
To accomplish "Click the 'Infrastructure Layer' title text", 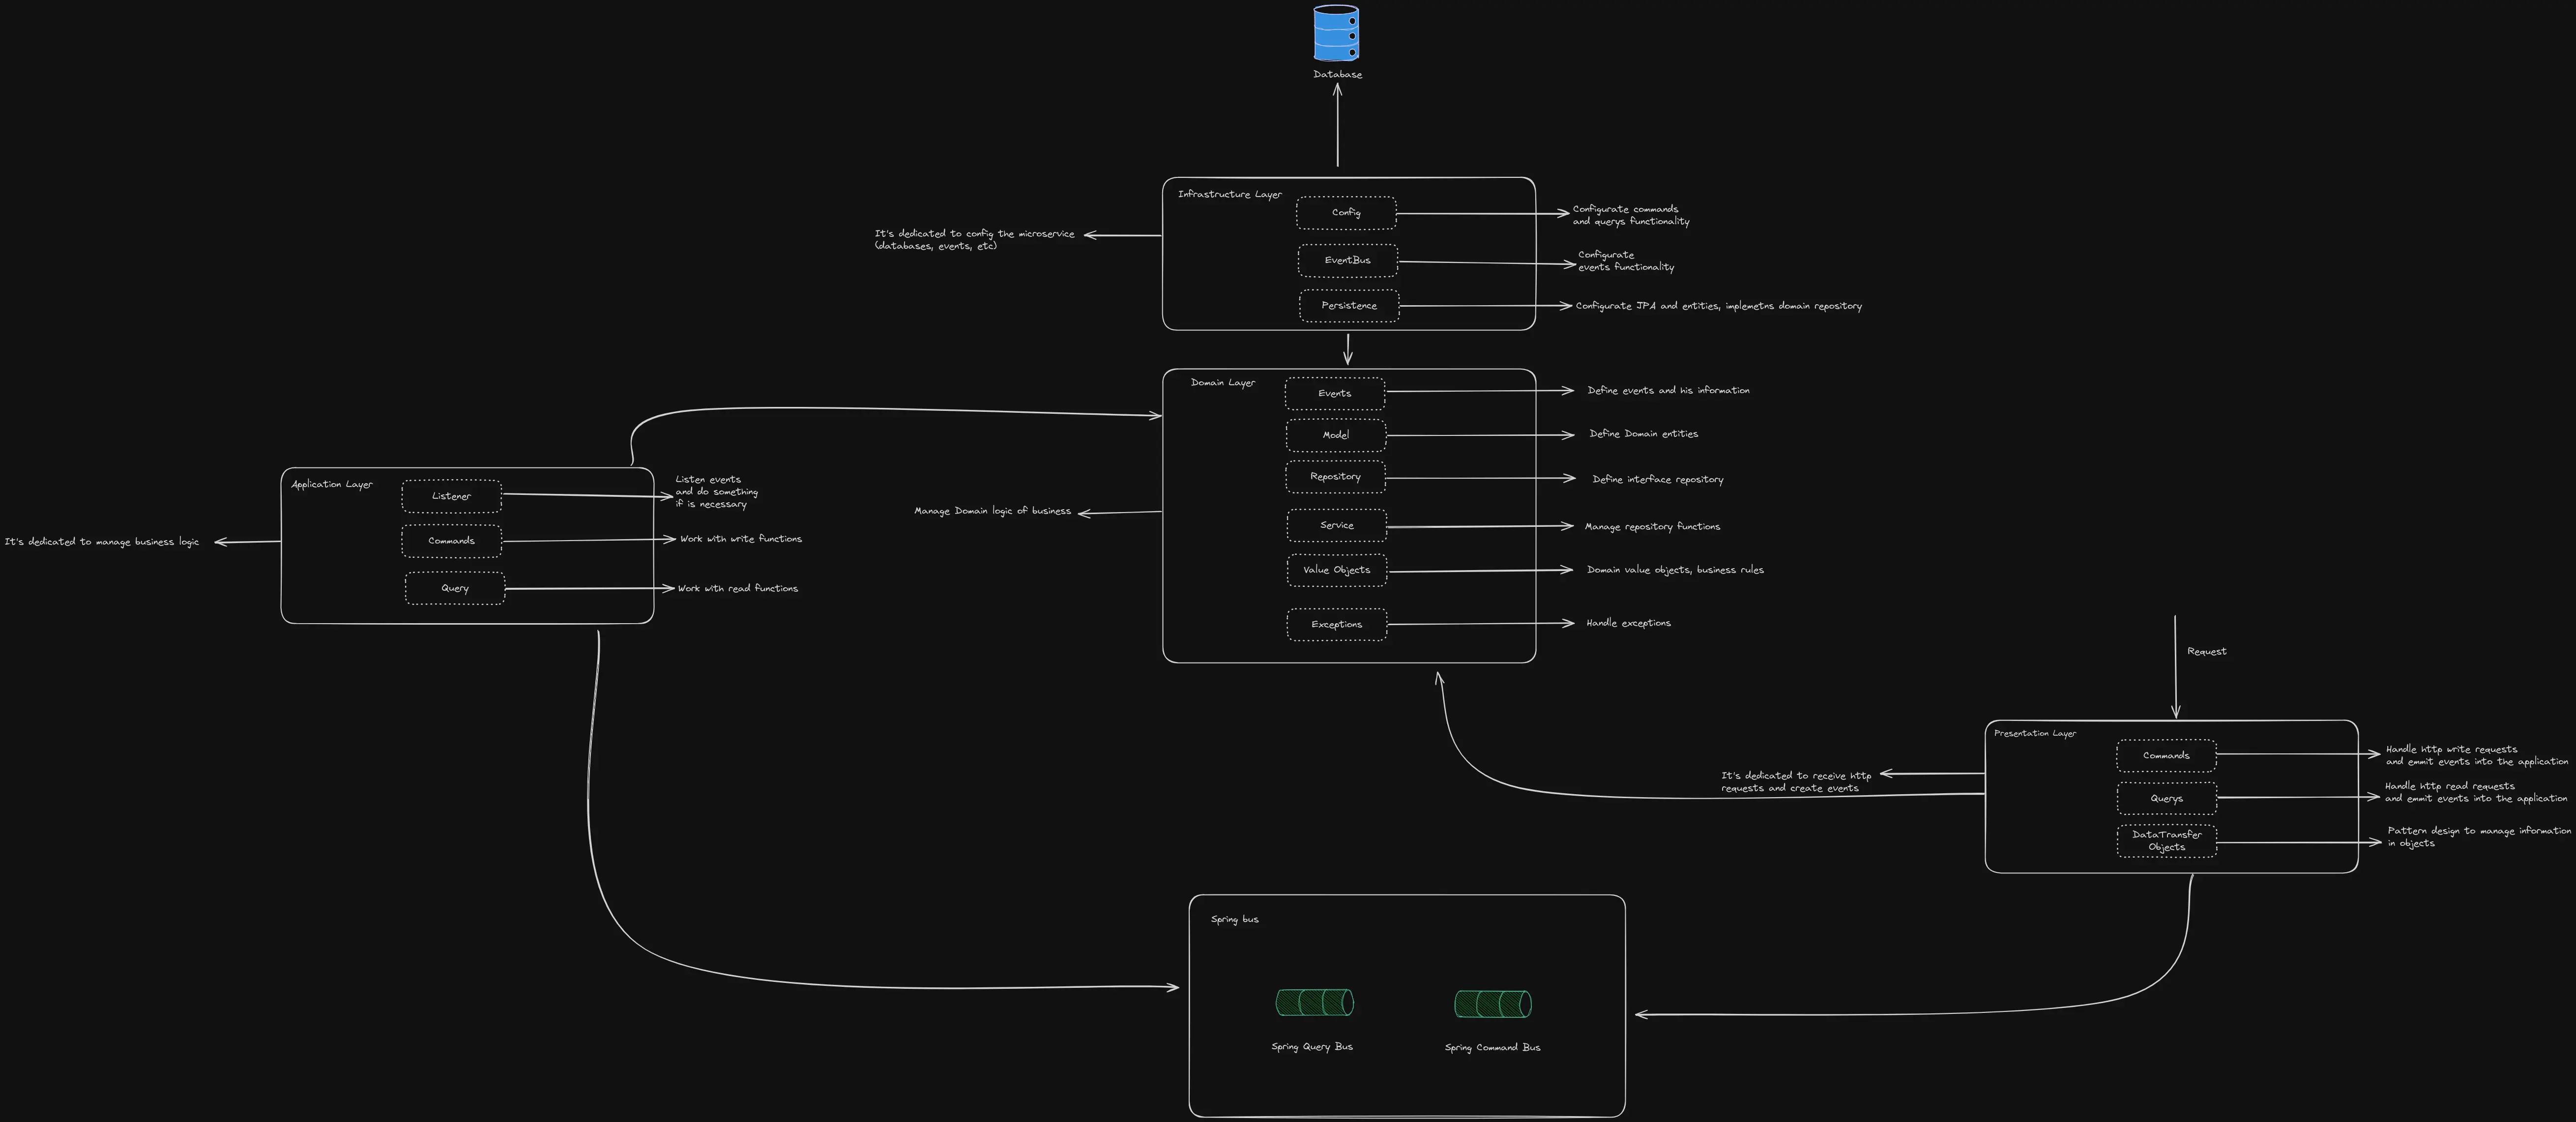I will (1230, 194).
